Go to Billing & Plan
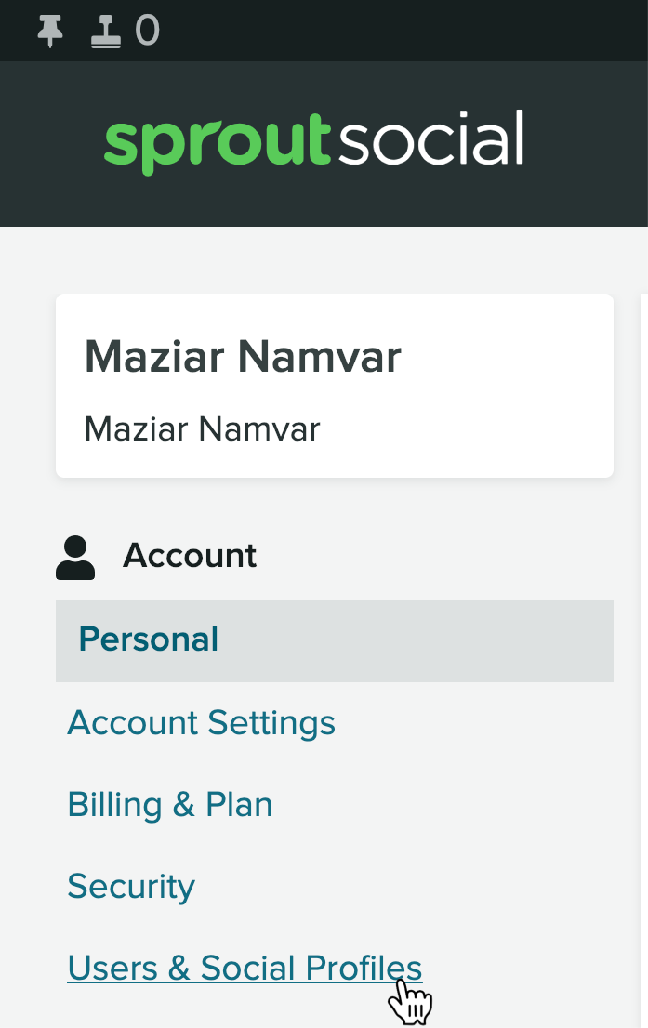 coord(170,804)
